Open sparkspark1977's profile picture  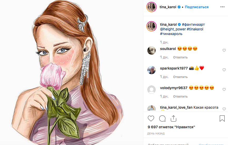point(151,70)
